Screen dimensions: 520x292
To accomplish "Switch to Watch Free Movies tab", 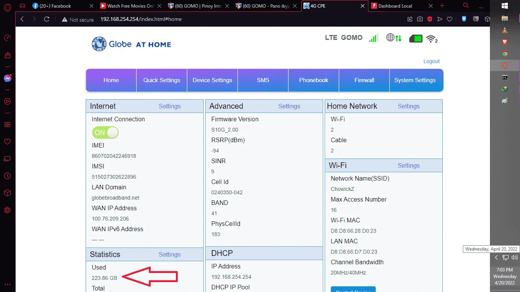I will point(130,6).
